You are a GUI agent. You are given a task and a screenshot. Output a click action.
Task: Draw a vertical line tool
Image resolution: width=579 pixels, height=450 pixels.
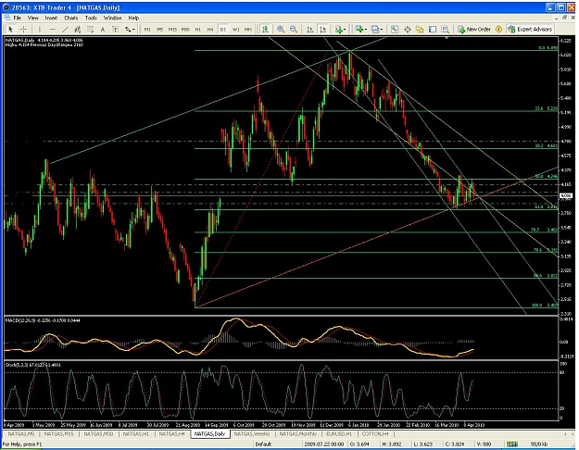coord(40,29)
